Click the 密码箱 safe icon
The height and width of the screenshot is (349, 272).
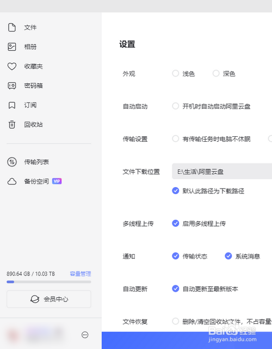coord(12,86)
